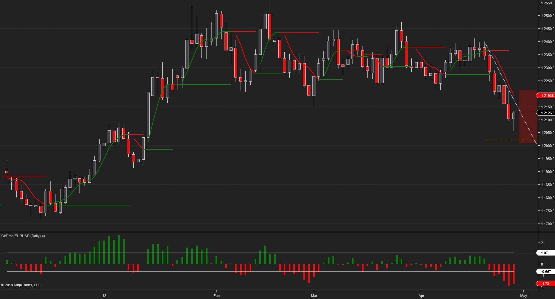The height and width of the screenshot is (299, 555).
Task: Click the 1.1900'0 price axis label
Action: (548, 172)
